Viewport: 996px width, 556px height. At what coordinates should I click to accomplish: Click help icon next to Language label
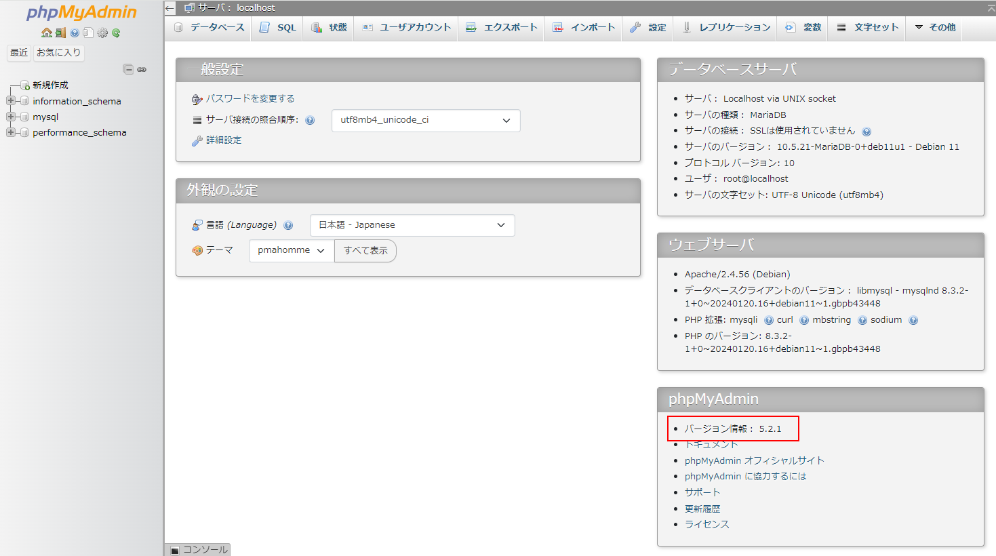[288, 225]
